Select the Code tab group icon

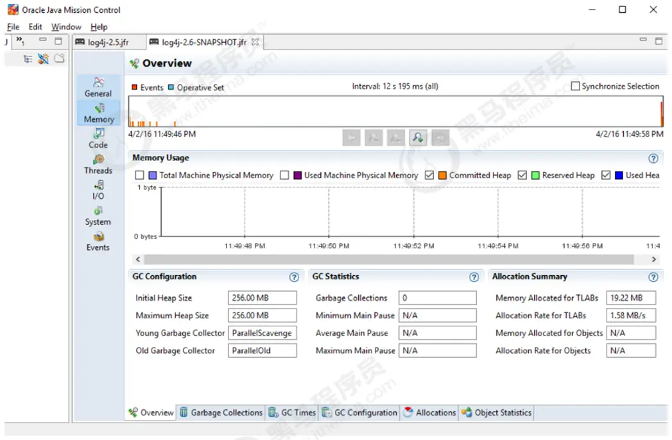click(98, 138)
